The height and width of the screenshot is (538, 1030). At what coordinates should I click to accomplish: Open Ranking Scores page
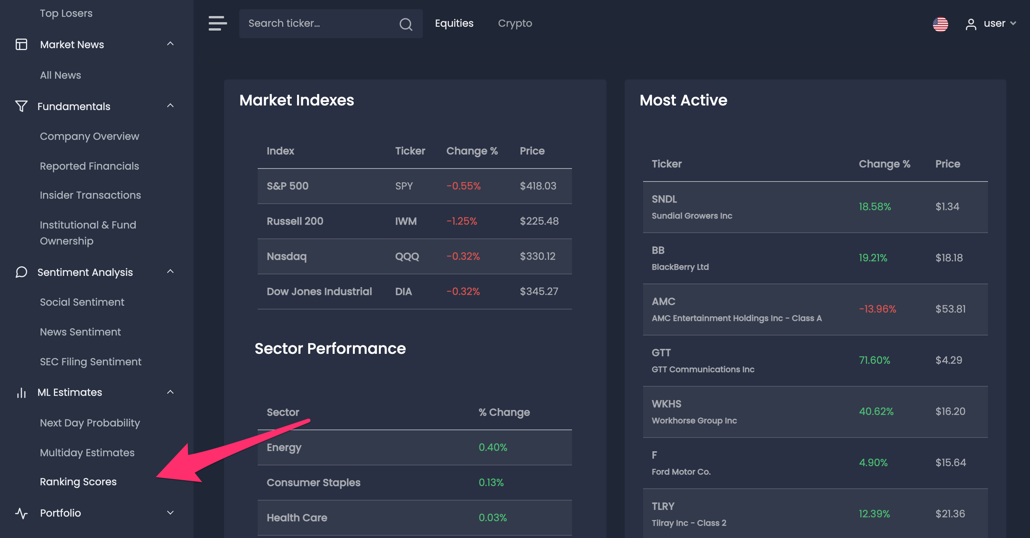(x=78, y=482)
